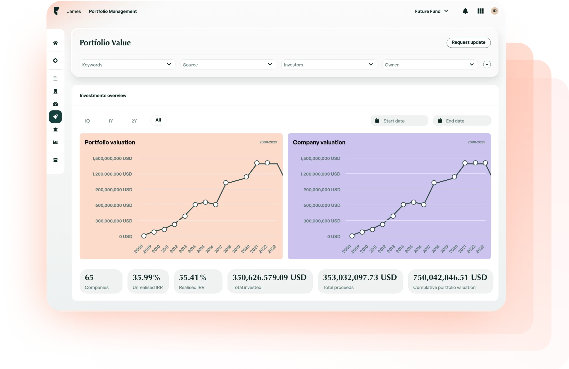This screenshot has width=569, height=369.
Task: Go to Portfolio Management
Action: tap(113, 11)
